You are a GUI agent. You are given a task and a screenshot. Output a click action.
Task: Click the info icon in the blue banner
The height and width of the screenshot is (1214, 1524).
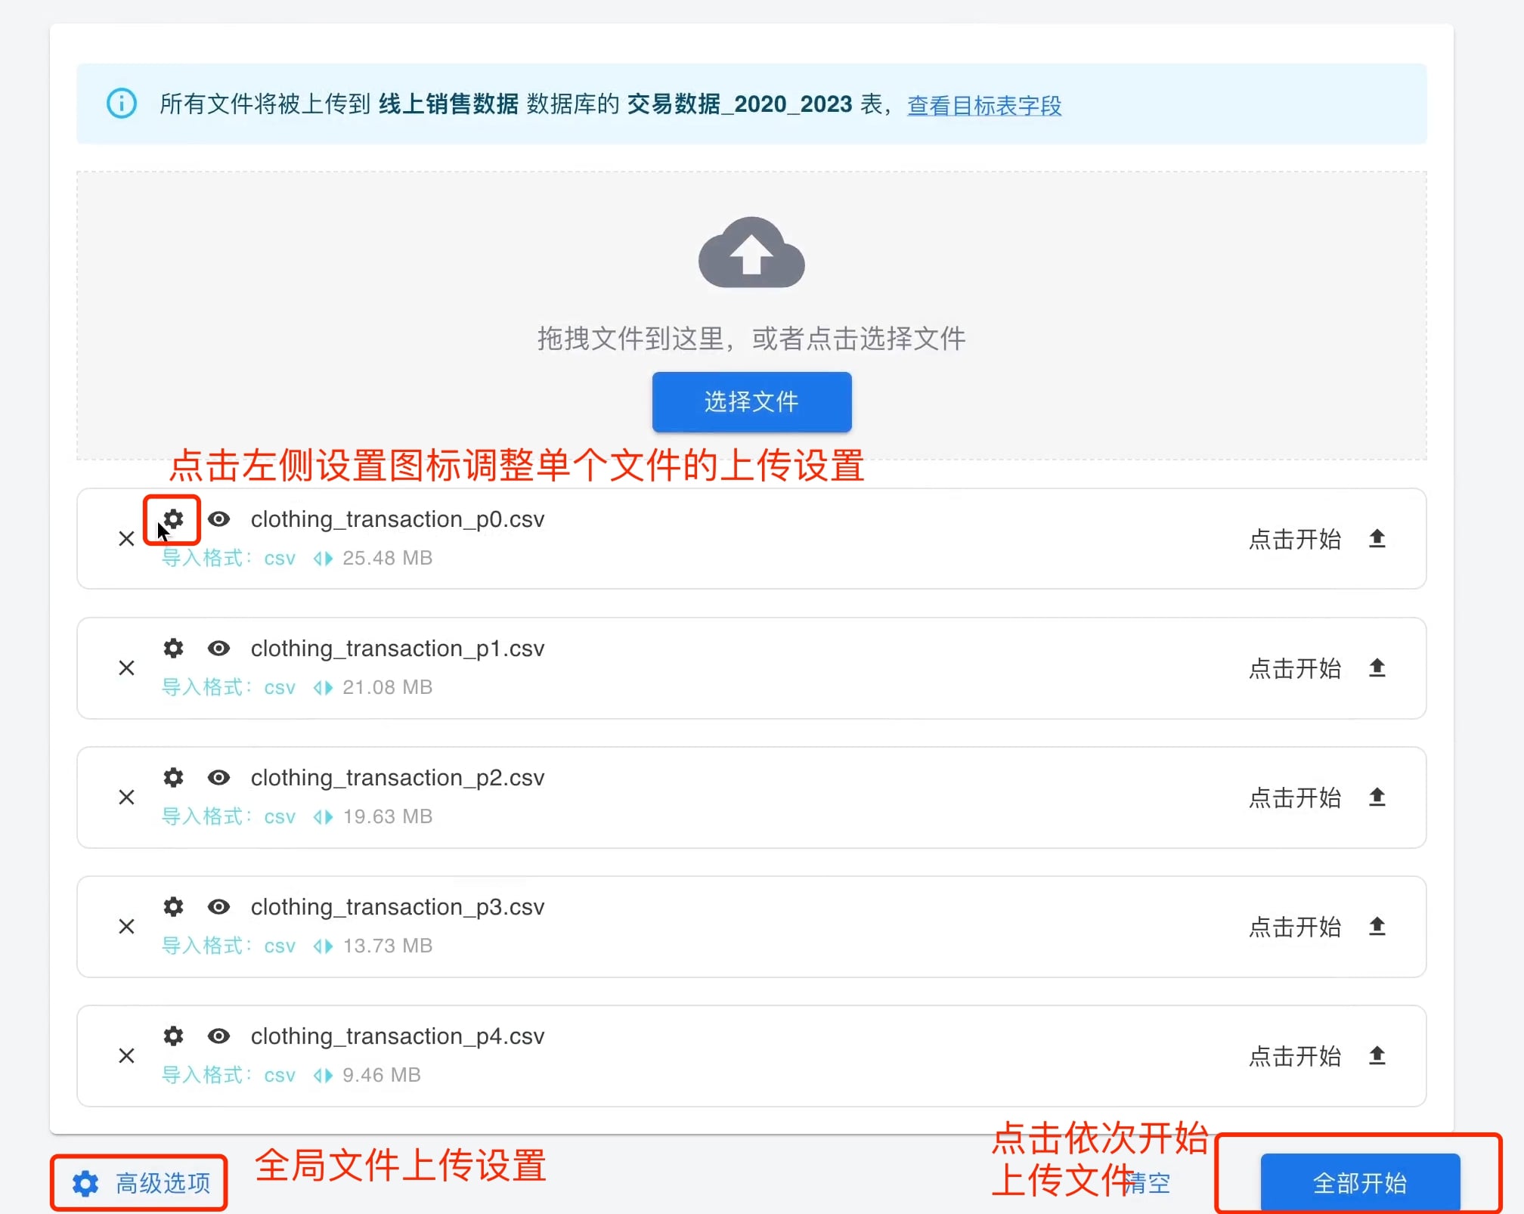click(x=122, y=104)
